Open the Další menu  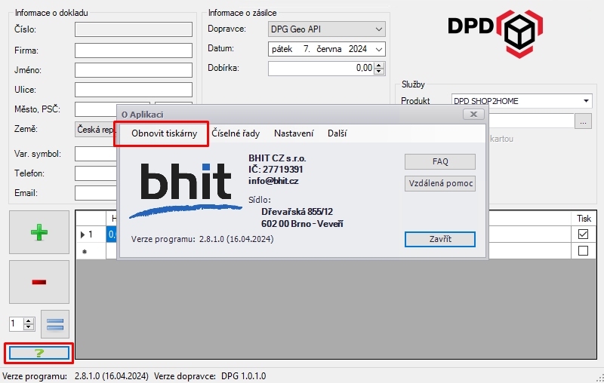click(337, 133)
